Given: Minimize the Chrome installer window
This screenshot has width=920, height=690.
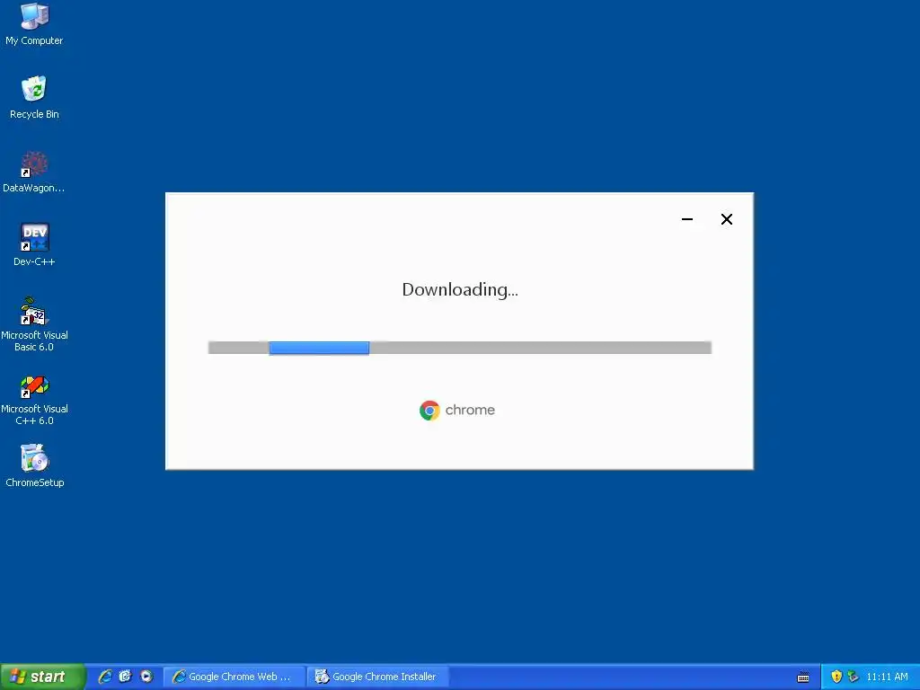Looking at the screenshot, I should (687, 219).
